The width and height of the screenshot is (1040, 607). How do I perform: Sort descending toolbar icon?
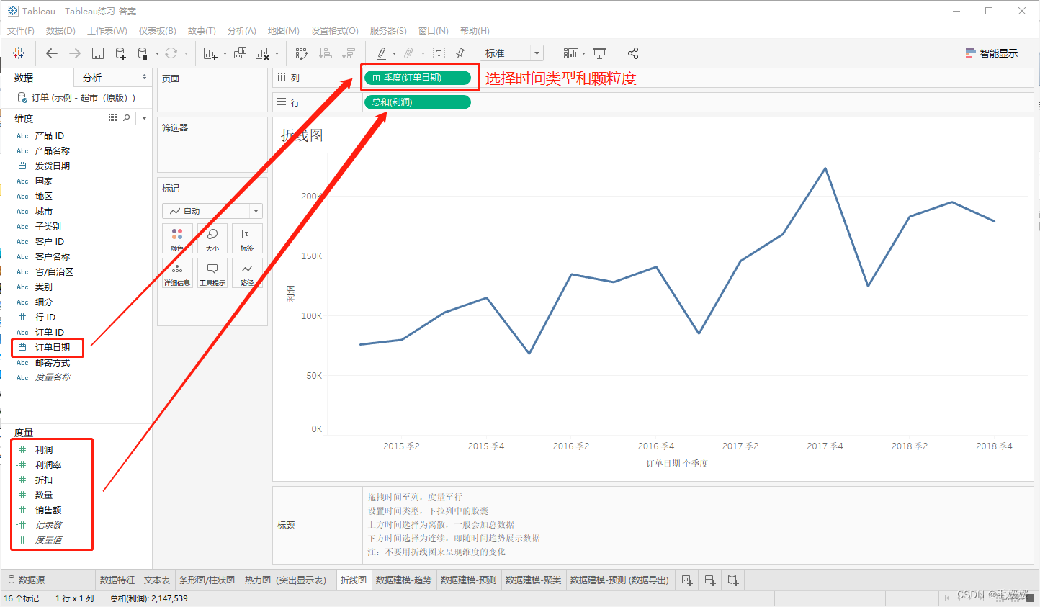point(349,53)
